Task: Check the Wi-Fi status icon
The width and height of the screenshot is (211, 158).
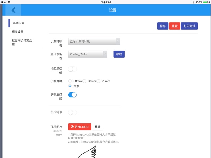Action: tap(9, 2)
